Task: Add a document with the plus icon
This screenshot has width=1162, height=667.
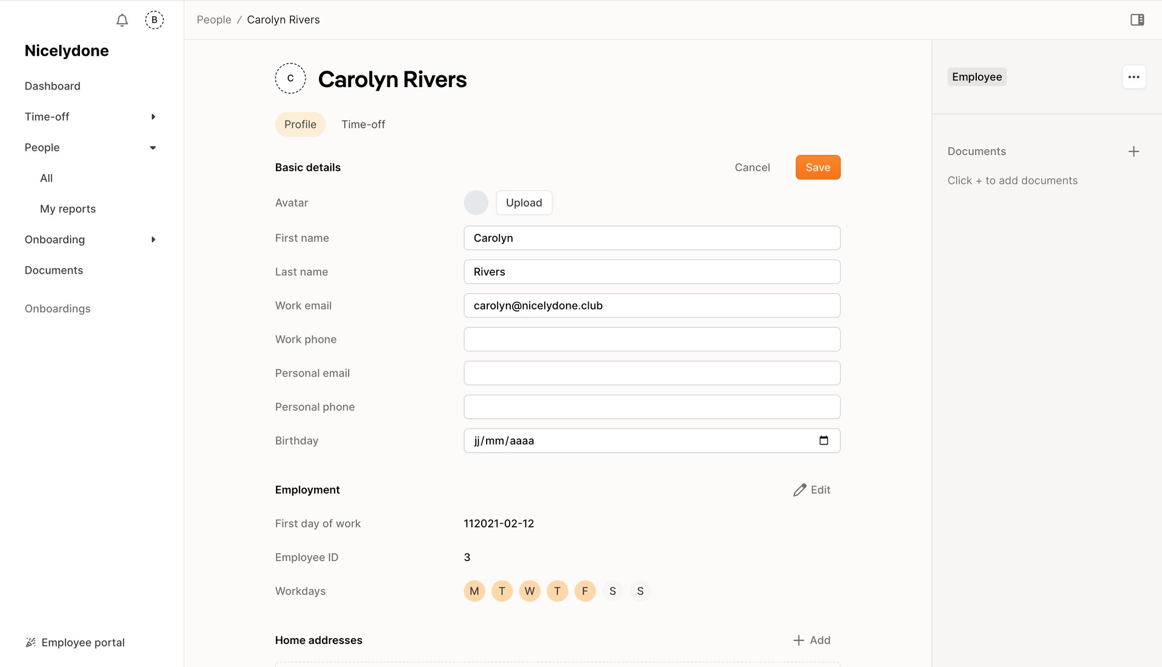Action: [1134, 151]
